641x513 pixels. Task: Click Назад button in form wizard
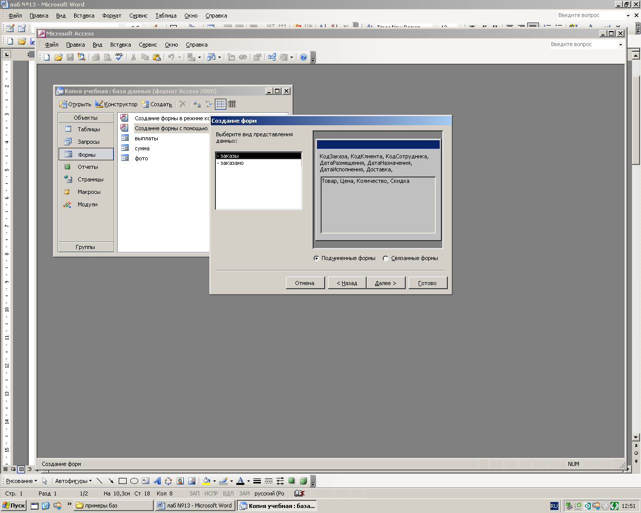tap(347, 283)
